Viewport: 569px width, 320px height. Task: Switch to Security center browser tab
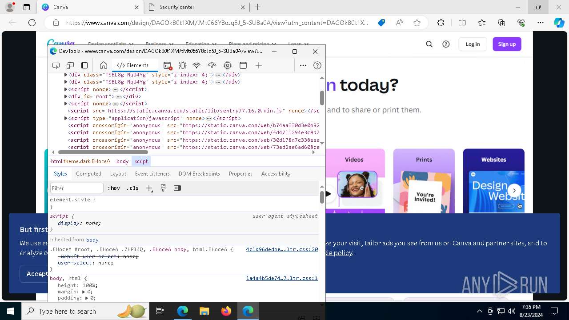[197, 7]
